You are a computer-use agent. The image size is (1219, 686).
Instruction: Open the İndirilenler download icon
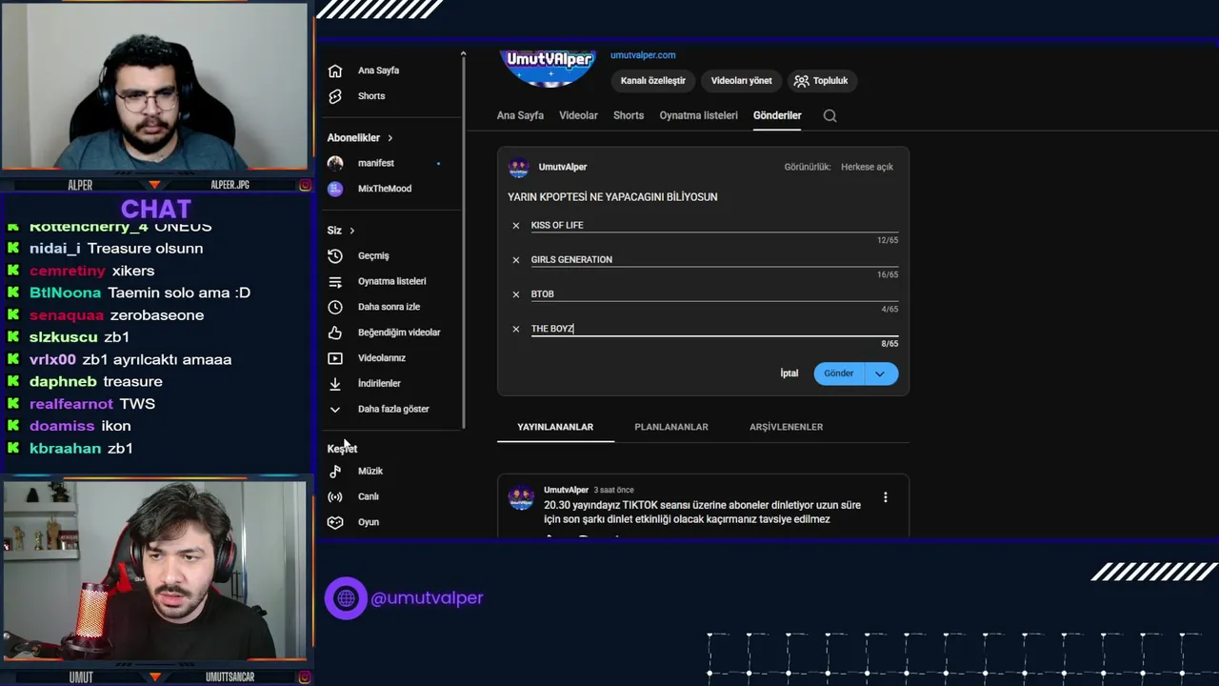[x=335, y=383]
